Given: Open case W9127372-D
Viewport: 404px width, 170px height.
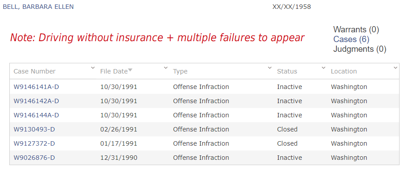Looking at the screenshot, I should pyautogui.click(x=34, y=143).
